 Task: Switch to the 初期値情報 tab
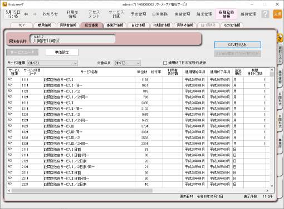tap(161, 25)
